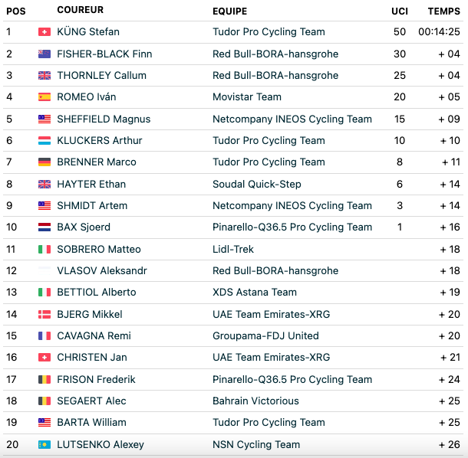This screenshot has height=458, width=468.
Task: Click the Spanish flag next to ROMEO Iván
Action: click(44, 97)
